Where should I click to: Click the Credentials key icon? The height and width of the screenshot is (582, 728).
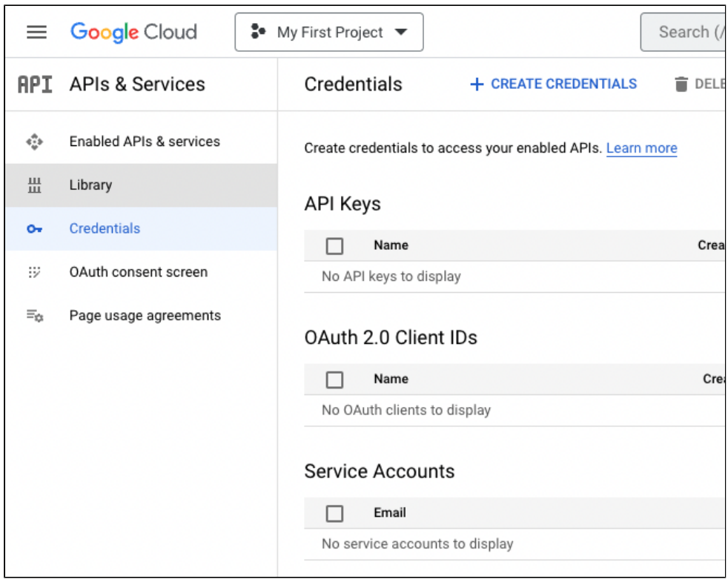pyautogui.click(x=35, y=229)
